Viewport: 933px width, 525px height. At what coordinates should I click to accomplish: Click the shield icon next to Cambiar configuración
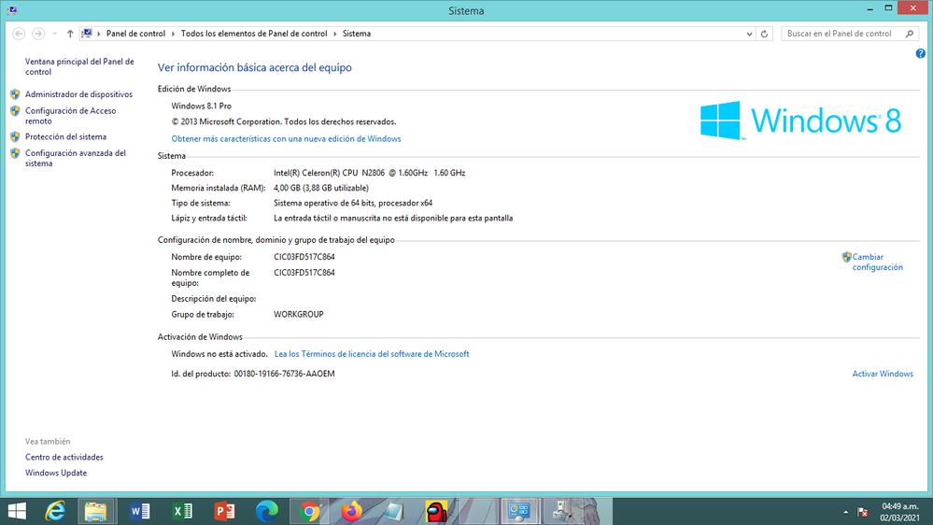point(847,257)
